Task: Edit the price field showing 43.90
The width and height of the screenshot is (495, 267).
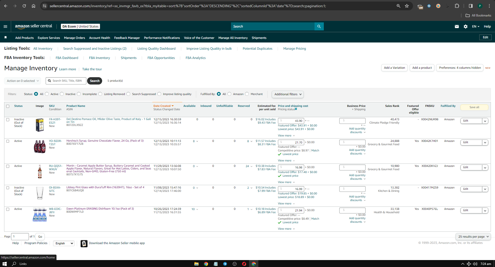Action: pos(291,121)
